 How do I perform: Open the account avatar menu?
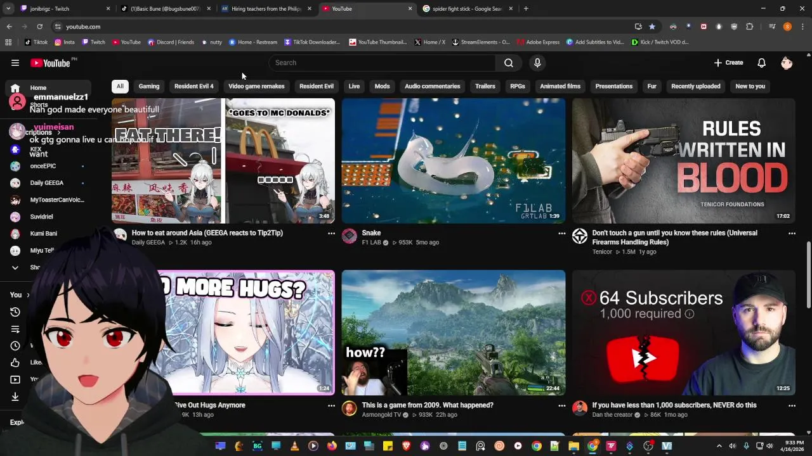point(787,63)
